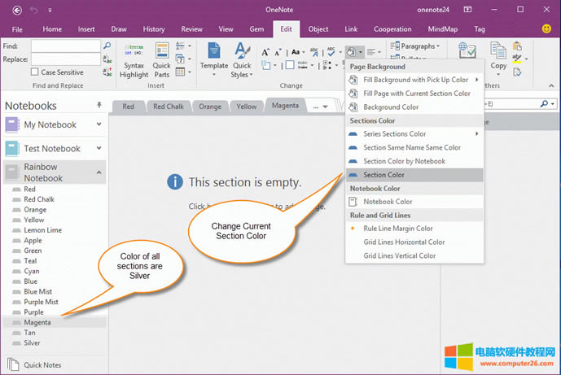This screenshot has width=561, height=375.
Task: Open the Red Chalk section tab
Action: click(x=170, y=107)
